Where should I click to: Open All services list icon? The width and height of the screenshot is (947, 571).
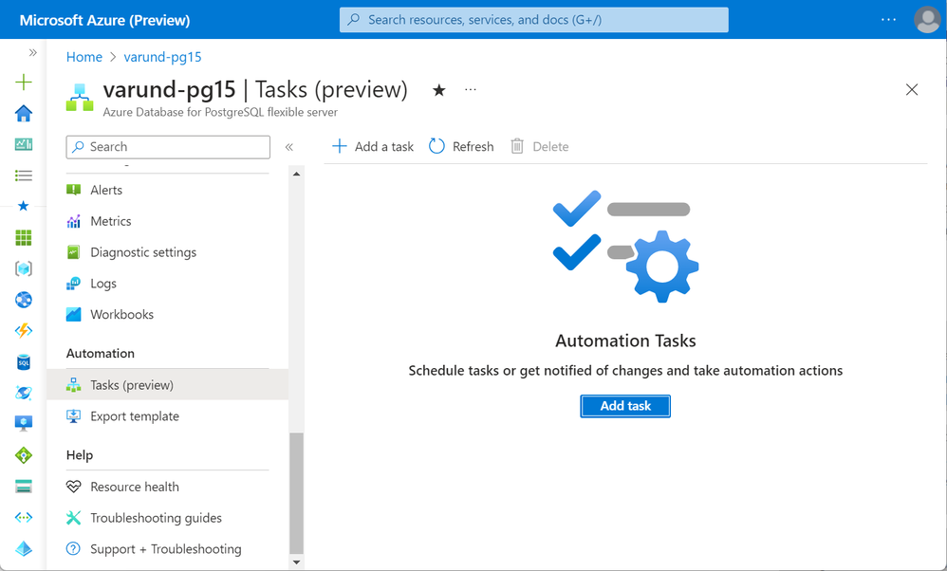click(x=24, y=175)
